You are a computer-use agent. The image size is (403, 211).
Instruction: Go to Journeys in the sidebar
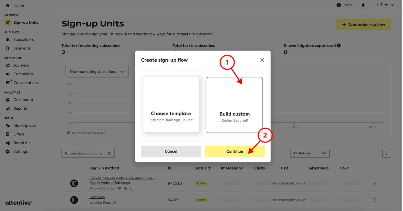pos(21,65)
